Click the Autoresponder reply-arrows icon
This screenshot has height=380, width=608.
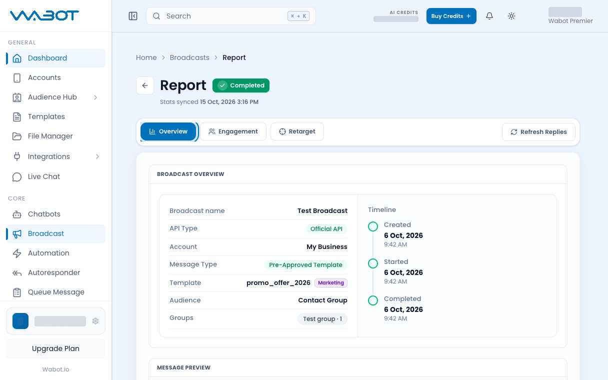(17, 272)
